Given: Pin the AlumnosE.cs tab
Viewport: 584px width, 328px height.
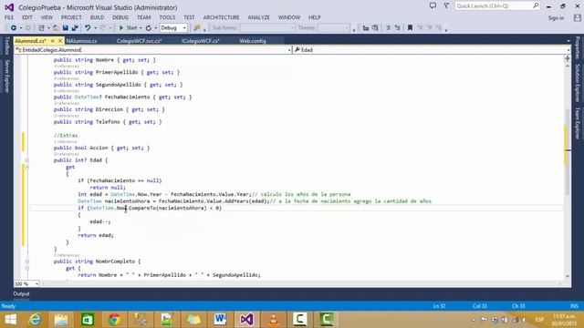Looking at the screenshot, I should click(x=53, y=41).
